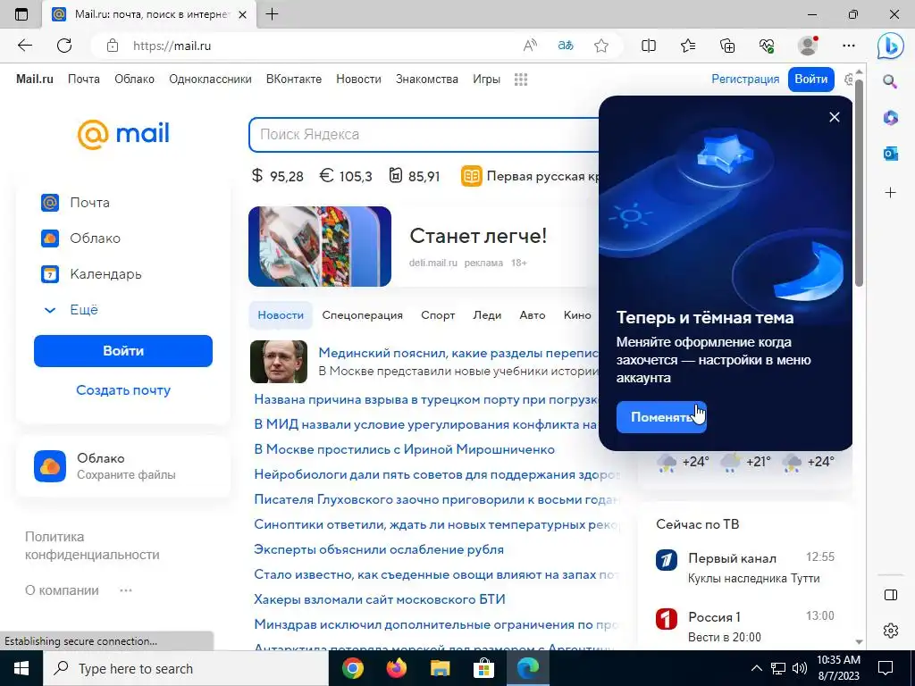Open the Почта mail icon in sidebar
Screen dimensions: 915x686
[50, 203]
